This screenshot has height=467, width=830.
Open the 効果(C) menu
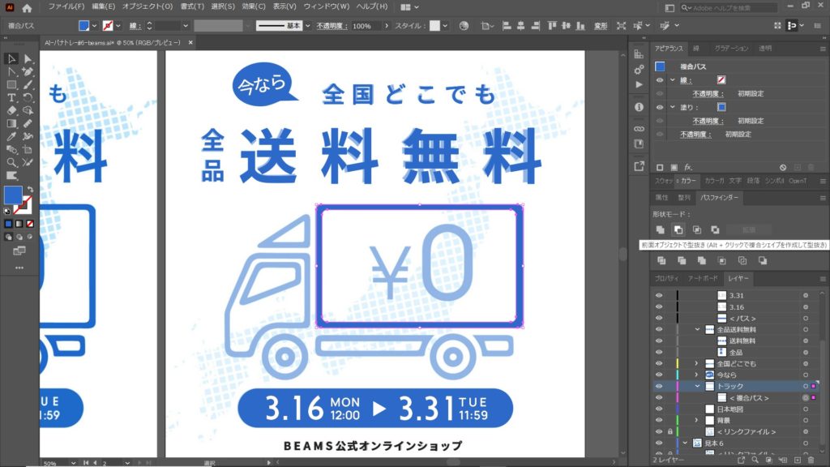pyautogui.click(x=254, y=6)
